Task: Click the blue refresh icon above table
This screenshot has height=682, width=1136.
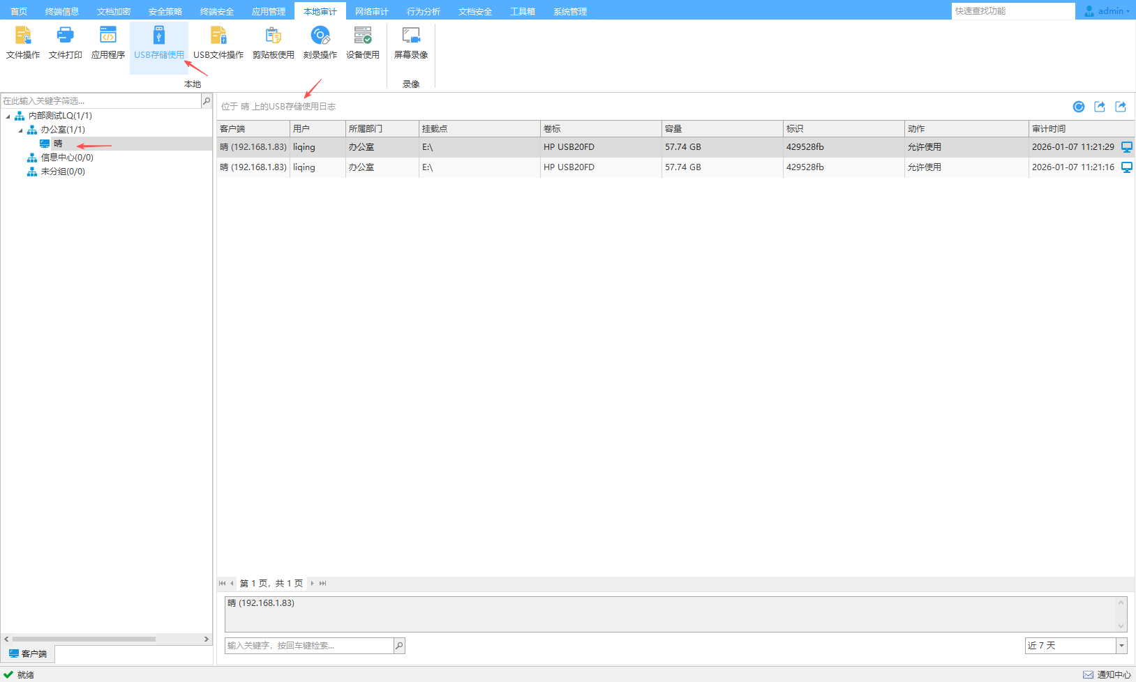Action: click(x=1079, y=107)
